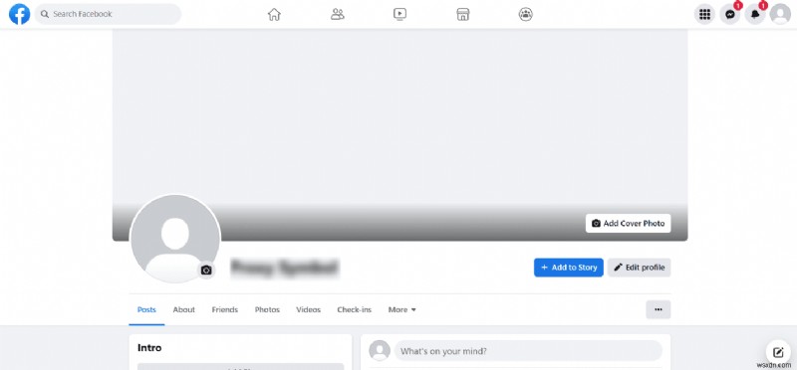Click the small avatar beside post composer

(380, 351)
